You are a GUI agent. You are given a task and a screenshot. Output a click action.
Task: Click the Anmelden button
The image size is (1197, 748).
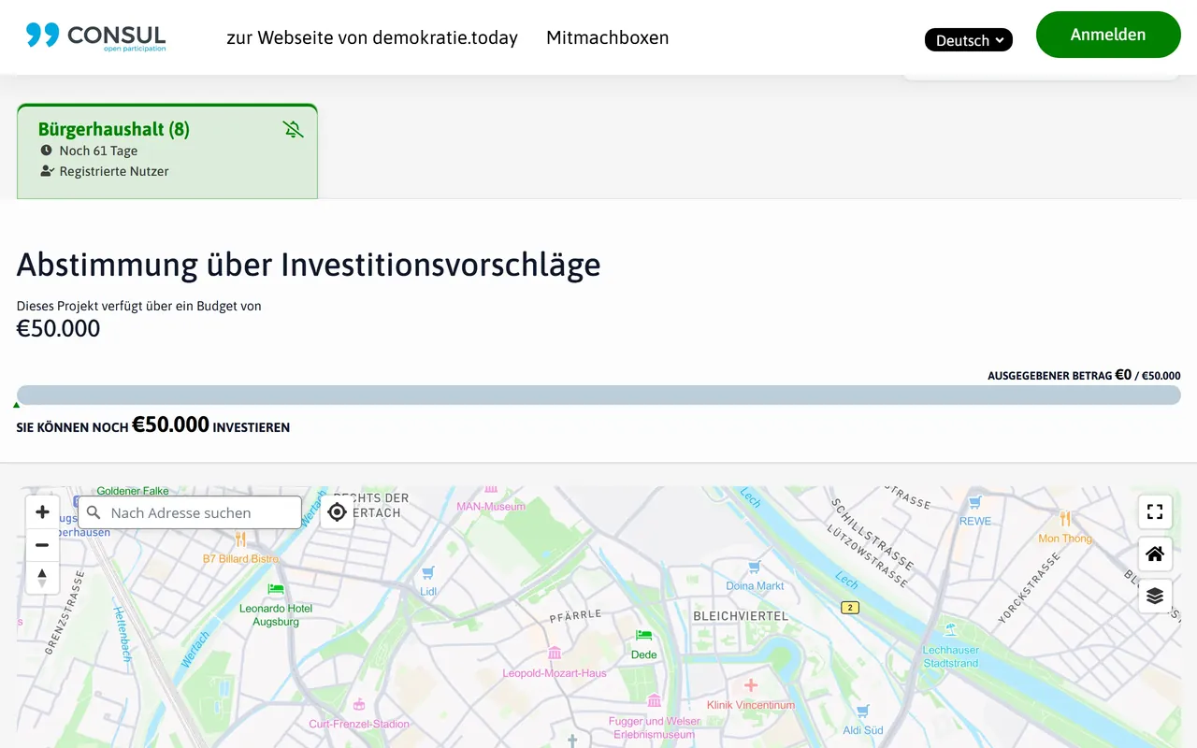click(1108, 35)
